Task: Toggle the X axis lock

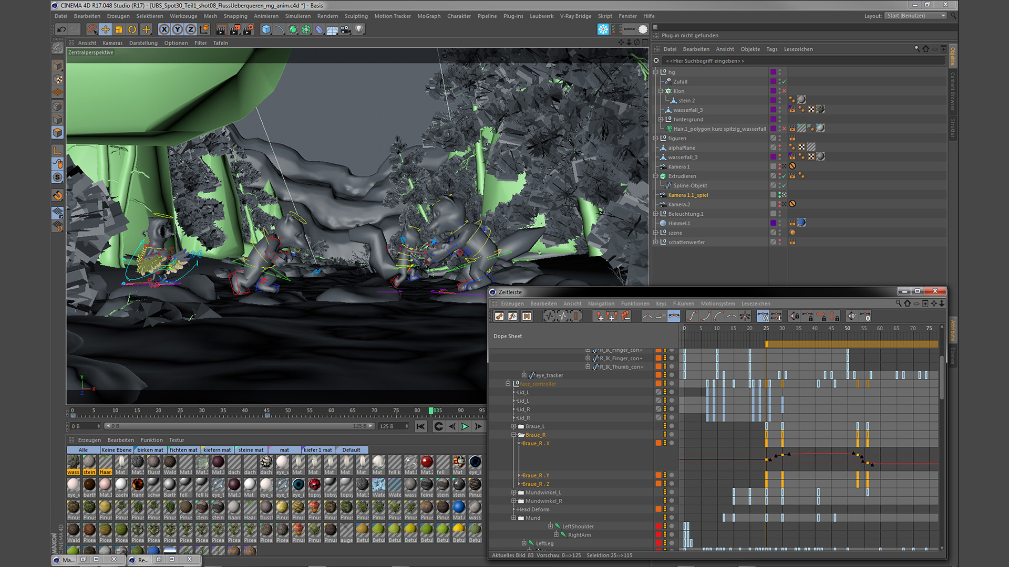Action: (x=164, y=29)
